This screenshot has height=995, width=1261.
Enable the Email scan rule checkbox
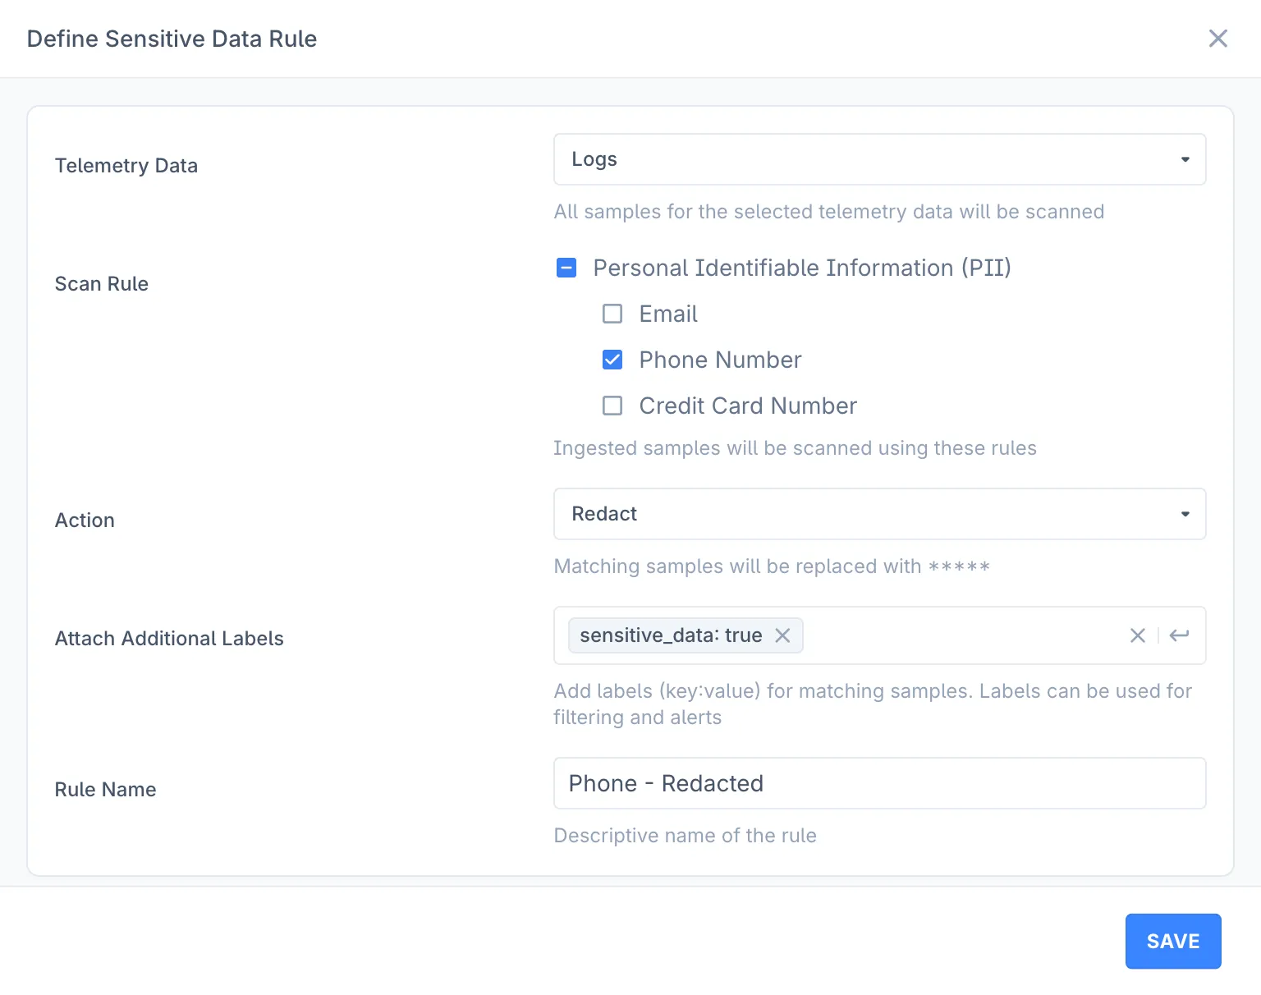click(612, 314)
